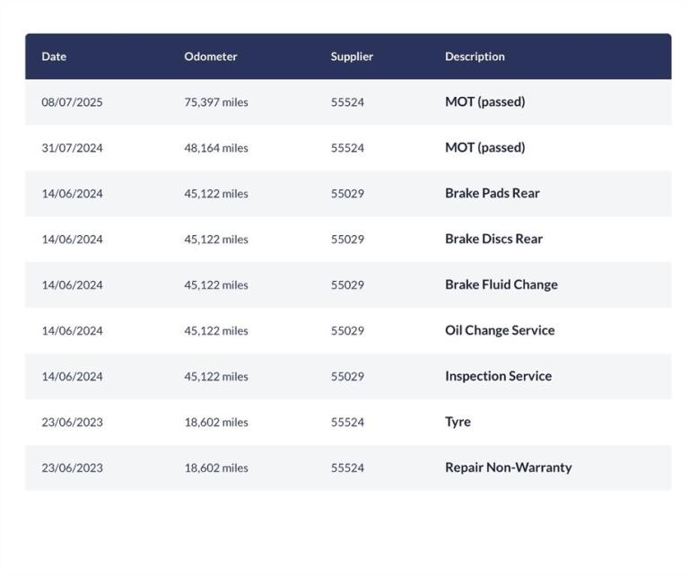The image size is (689, 577).
Task: Click the 48,164 miles odometer reading
Action: [x=216, y=148]
